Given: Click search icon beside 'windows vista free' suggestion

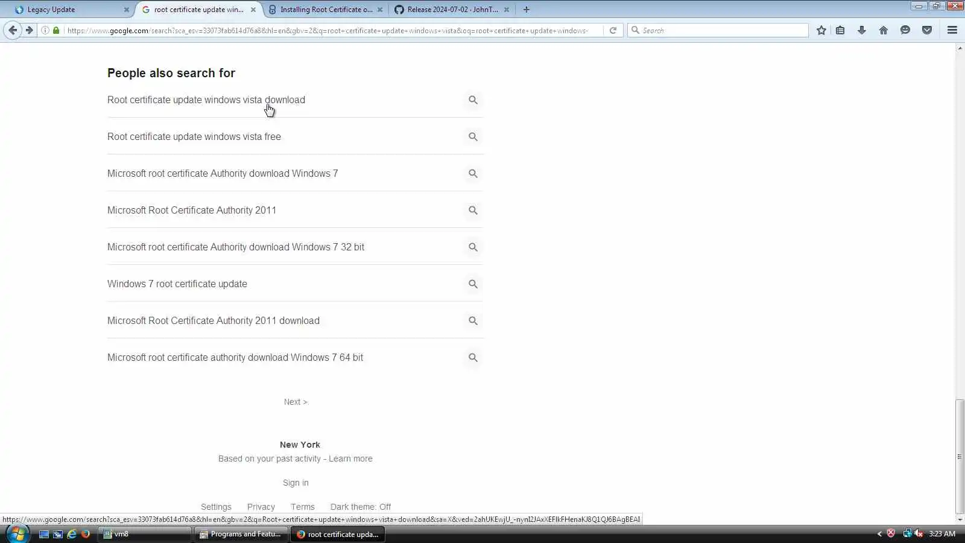Looking at the screenshot, I should click(x=473, y=137).
